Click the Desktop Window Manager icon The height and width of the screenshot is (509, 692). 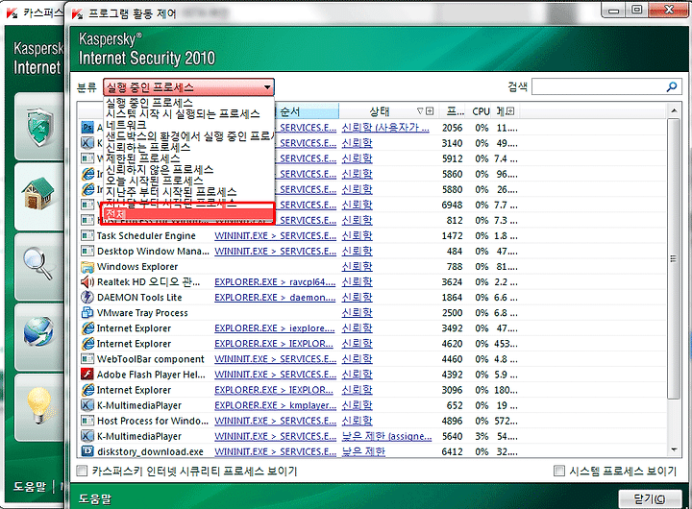pyautogui.click(x=87, y=251)
